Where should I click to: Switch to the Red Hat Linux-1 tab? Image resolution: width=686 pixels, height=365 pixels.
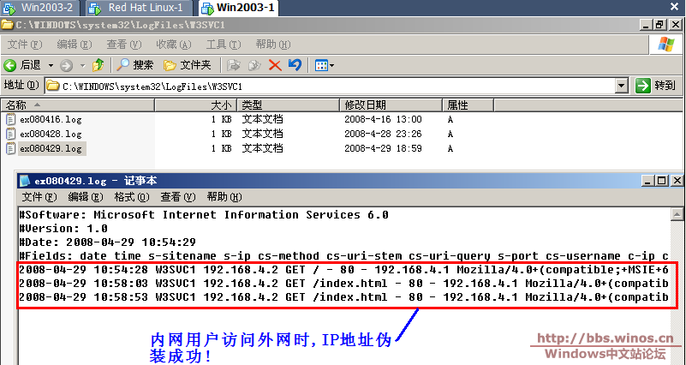click(139, 8)
